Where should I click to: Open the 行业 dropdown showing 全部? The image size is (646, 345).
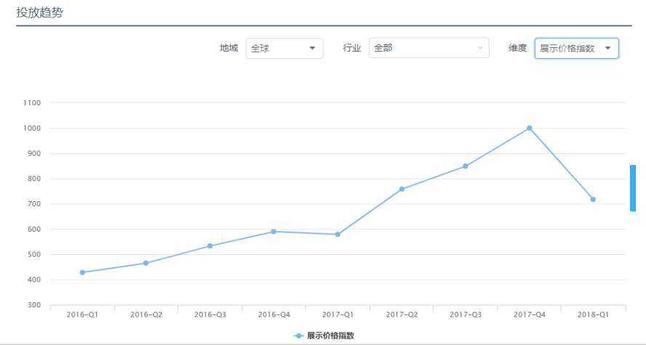click(x=429, y=48)
